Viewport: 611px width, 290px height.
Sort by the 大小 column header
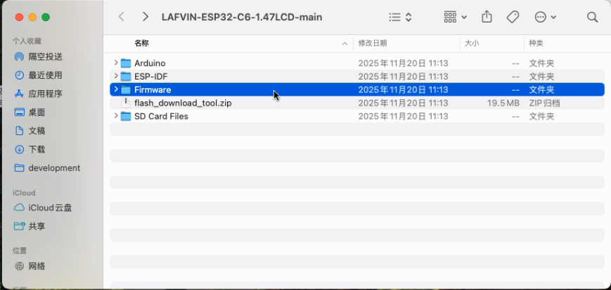472,44
